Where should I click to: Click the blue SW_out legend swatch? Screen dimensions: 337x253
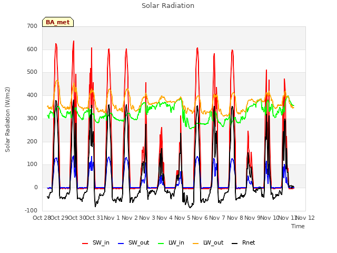pyautogui.click(x=121, y=244)
